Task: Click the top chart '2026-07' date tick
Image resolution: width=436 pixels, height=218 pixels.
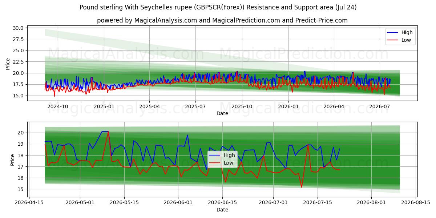Action: coord(379,106)
